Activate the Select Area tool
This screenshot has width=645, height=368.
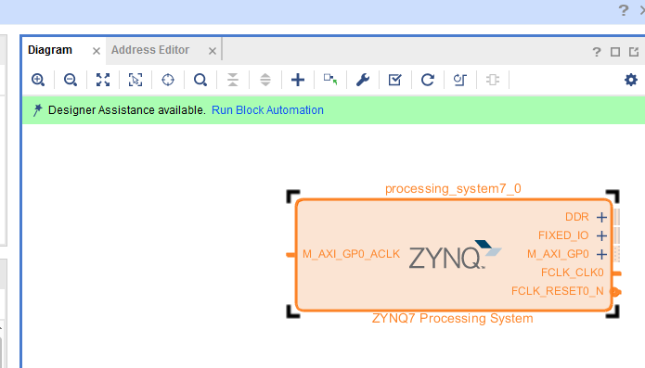(x=135, y=80)
